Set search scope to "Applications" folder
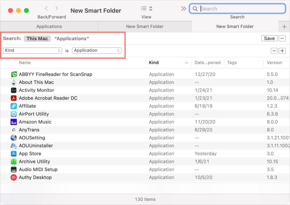The height and width of the screenshot is (205, 290). pyautogui.click(x=72, y=38)
